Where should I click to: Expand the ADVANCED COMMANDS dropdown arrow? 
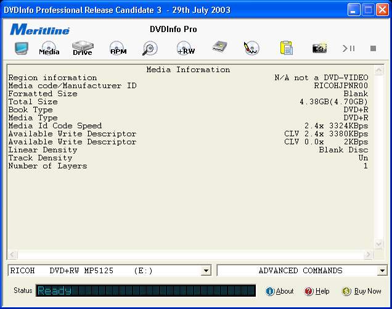(x=382, y=271)
